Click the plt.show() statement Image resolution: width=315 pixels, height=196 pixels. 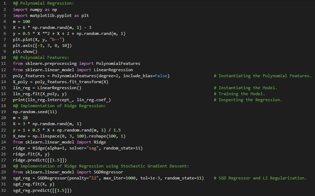[25, 52]
